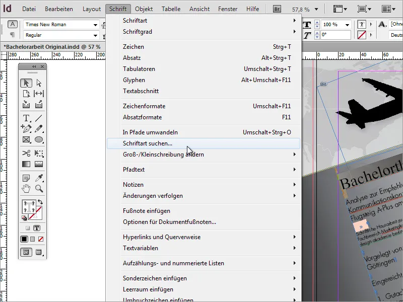Swap fill and stroke arrows

click(x=40, y=202)
